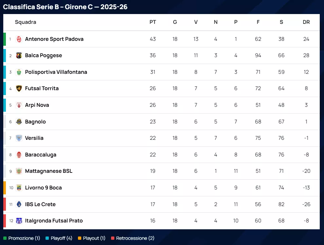The image size is (324, 245).
Task: Click the Antenore Sport Padova team crest
Action: coord(19,39)
